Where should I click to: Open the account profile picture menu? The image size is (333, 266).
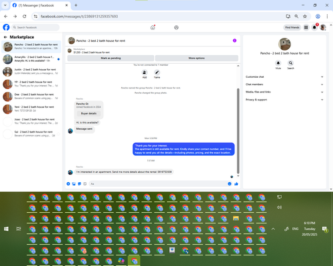coord(323,27)
